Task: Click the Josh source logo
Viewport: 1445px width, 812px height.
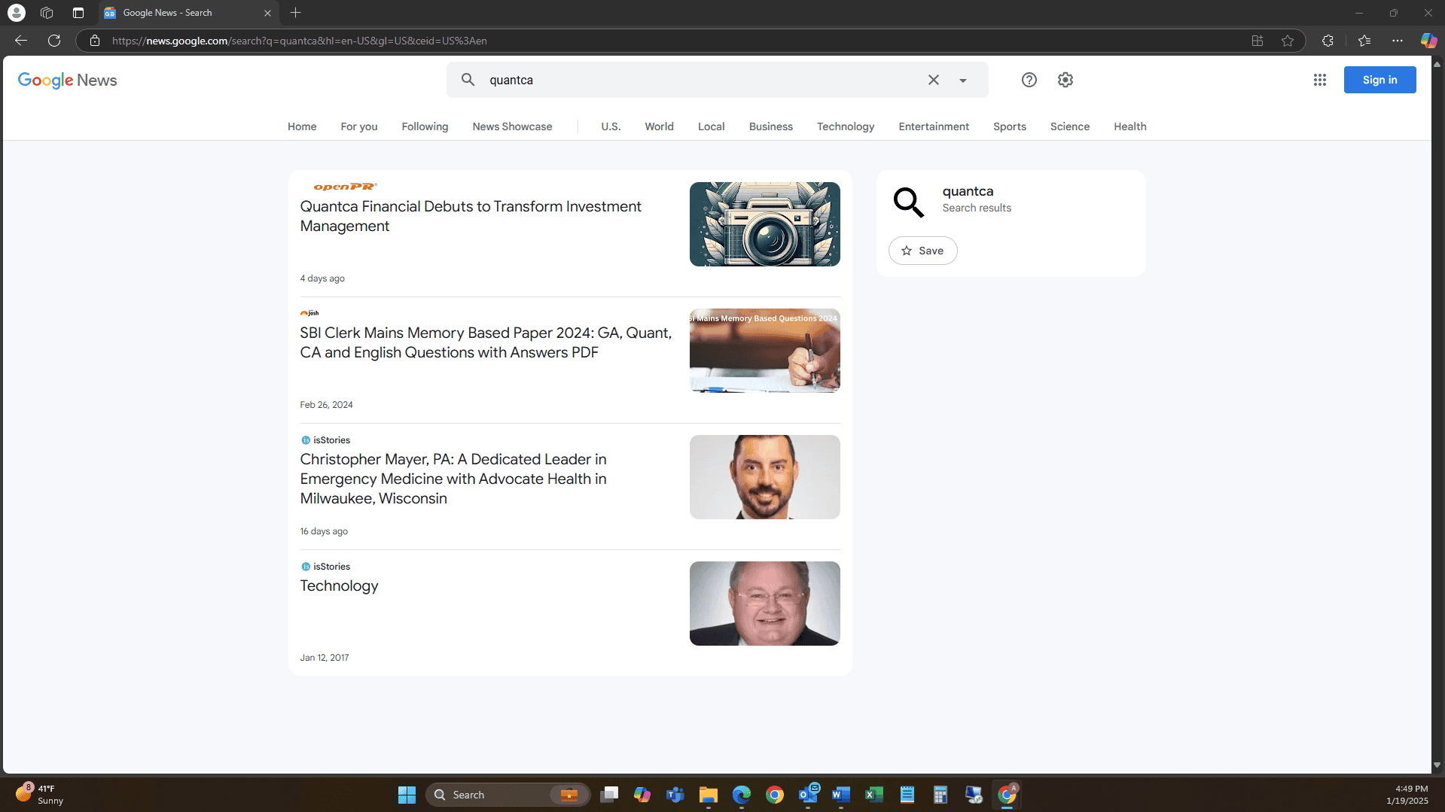Action: pyautogui.click(x=309, y=313)
